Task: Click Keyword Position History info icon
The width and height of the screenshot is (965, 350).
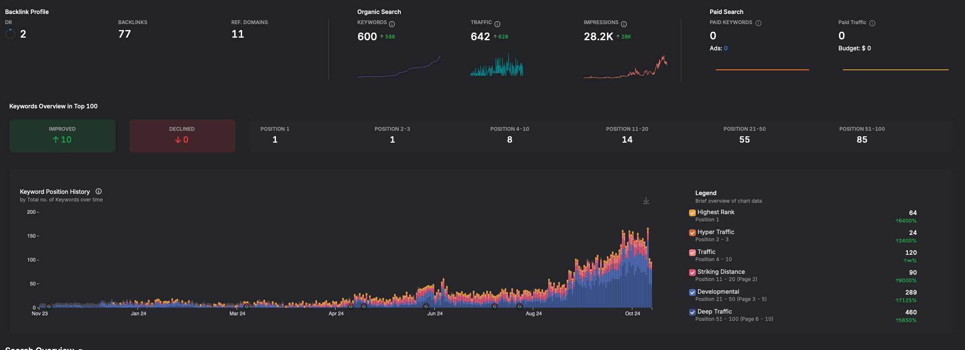Action: coord(99,191)
